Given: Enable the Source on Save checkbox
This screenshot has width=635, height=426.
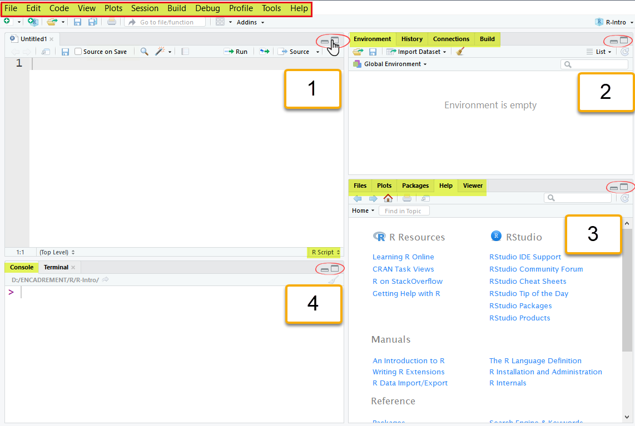Looking at the screenshot, I should pos(78,52).
